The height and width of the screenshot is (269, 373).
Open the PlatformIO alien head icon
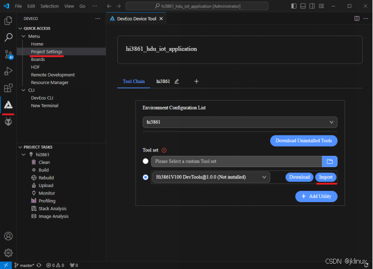(x=8, y=122)
